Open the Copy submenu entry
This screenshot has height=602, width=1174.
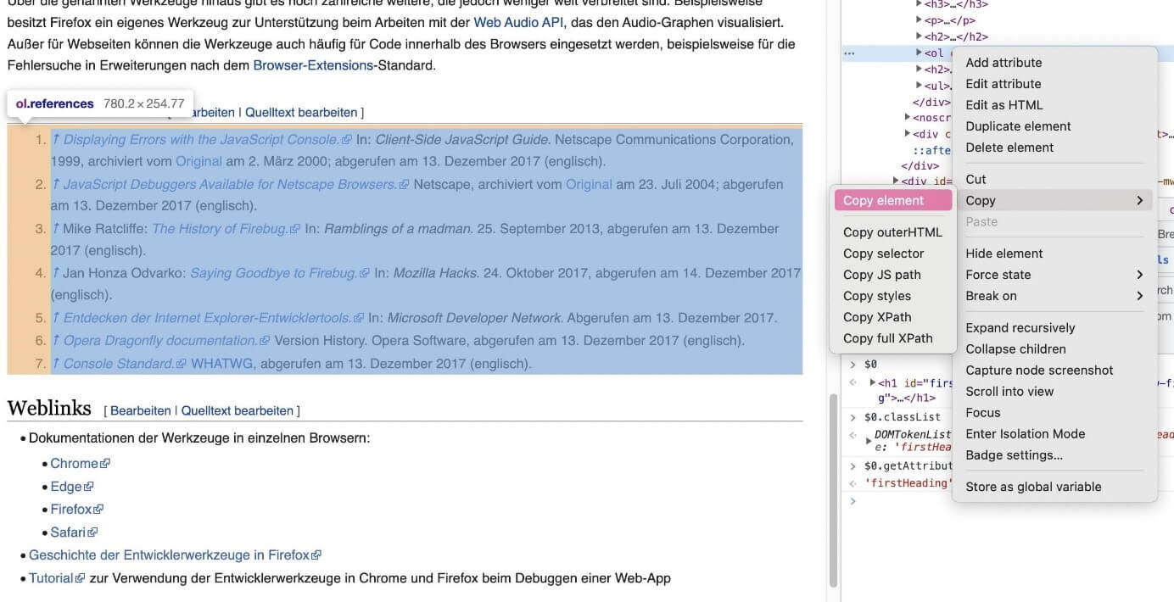(x=1054, y=200)
